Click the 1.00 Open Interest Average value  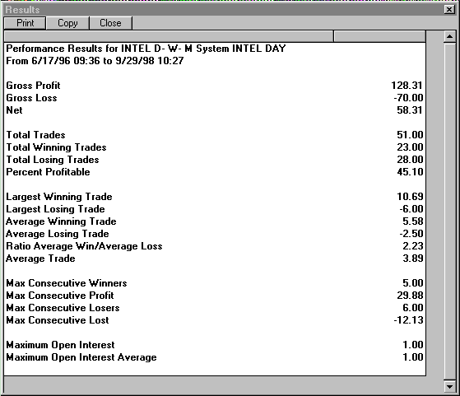(x=413, y=356)
